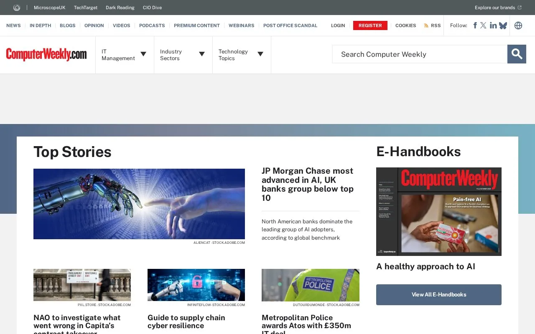Visit the Dark Reading brand link
Image resolution: width=535 pixels, height=334 pixels.
pos(120,8)
